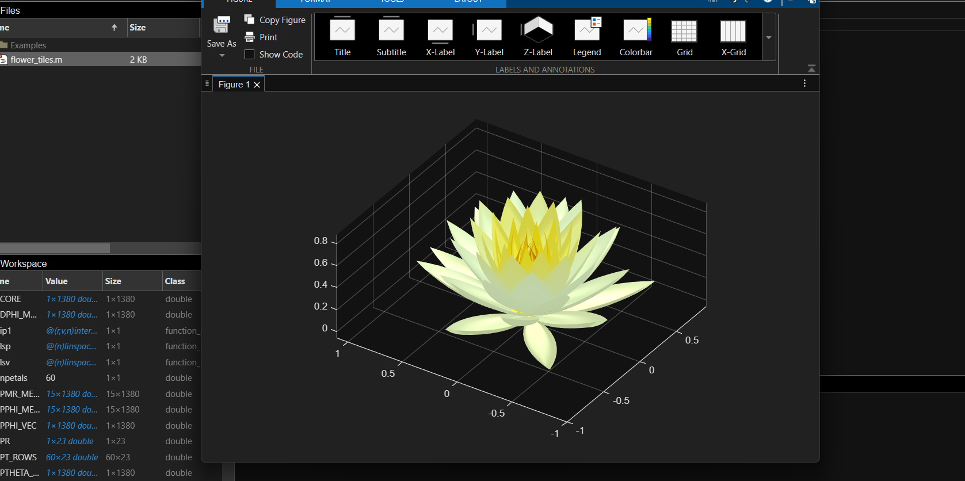The width and height of the screenshot is (965, 481).
Task: Click the Copy Figure button
Action: [275, 20]
